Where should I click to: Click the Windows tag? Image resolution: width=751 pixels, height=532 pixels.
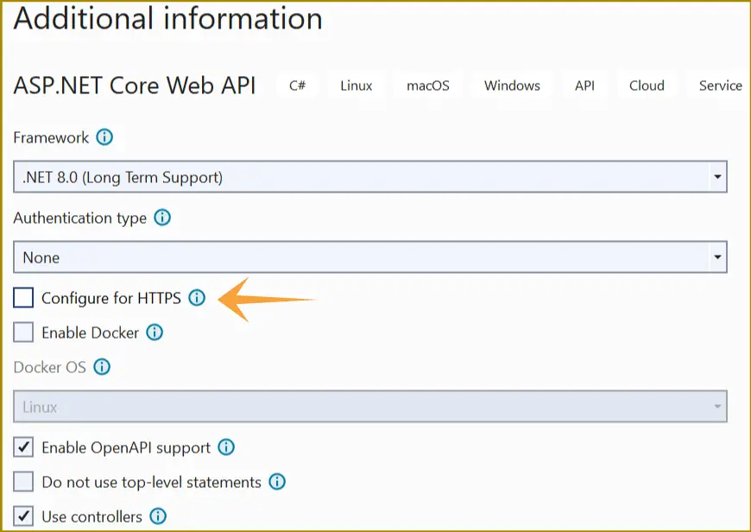[512, 85]
